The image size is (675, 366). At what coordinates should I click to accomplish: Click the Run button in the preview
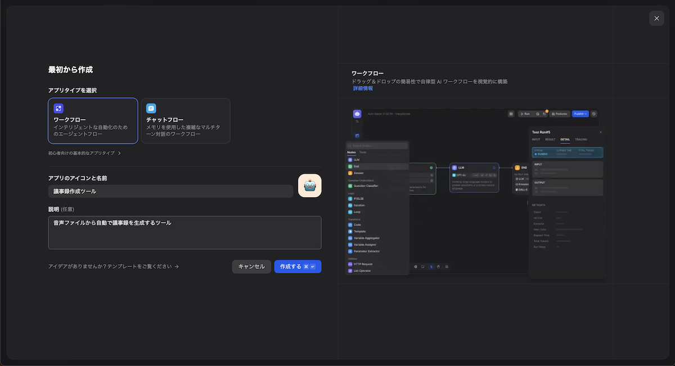525,114
